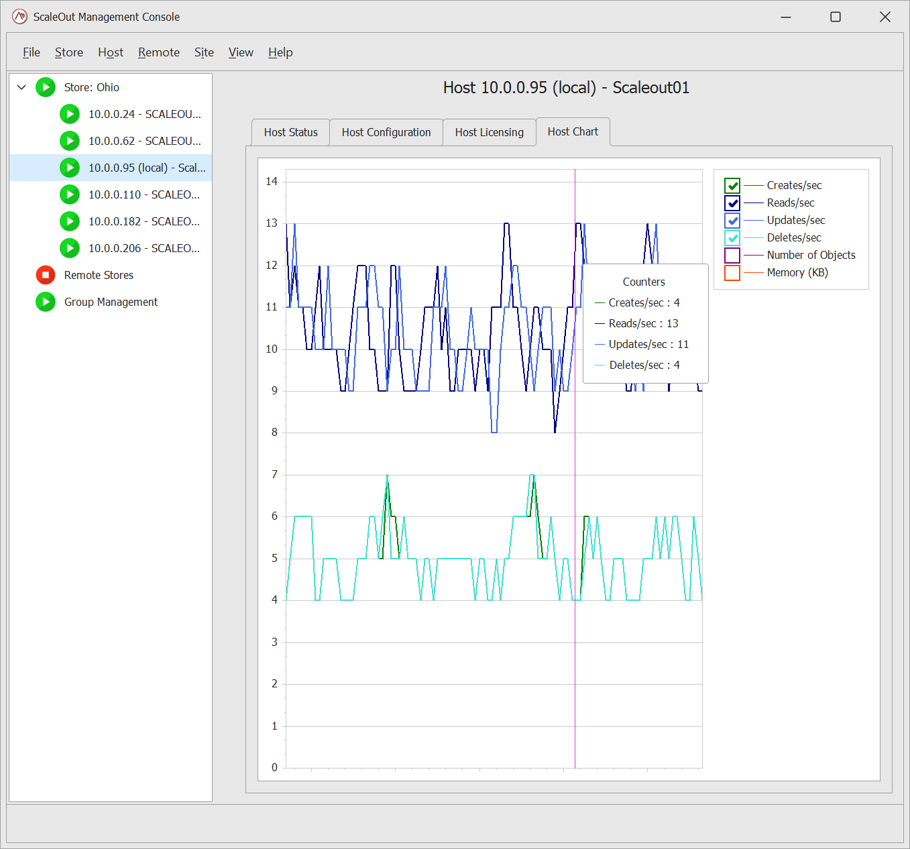Screen dimensions: 910x849
Task: Enable the Memory (KB) checkbox
Action: pos(732,273)
